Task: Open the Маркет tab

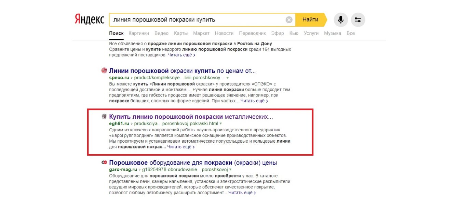Action: point(201,33)
